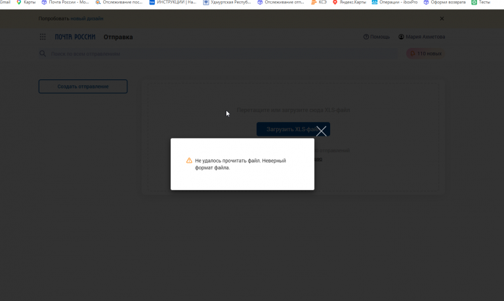Open the КСЭ bookmark

pyautogui.click(x=319, y=2)
